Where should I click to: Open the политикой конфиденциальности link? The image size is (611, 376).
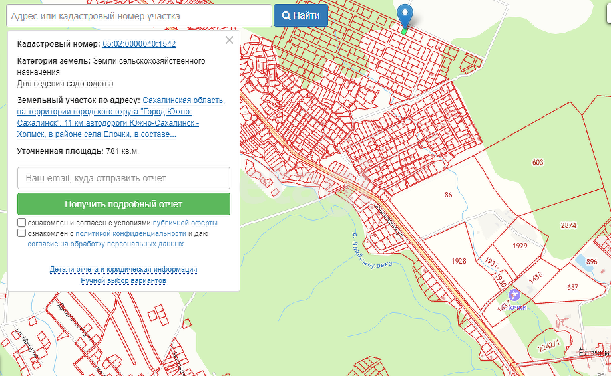[x=130, y=234]
